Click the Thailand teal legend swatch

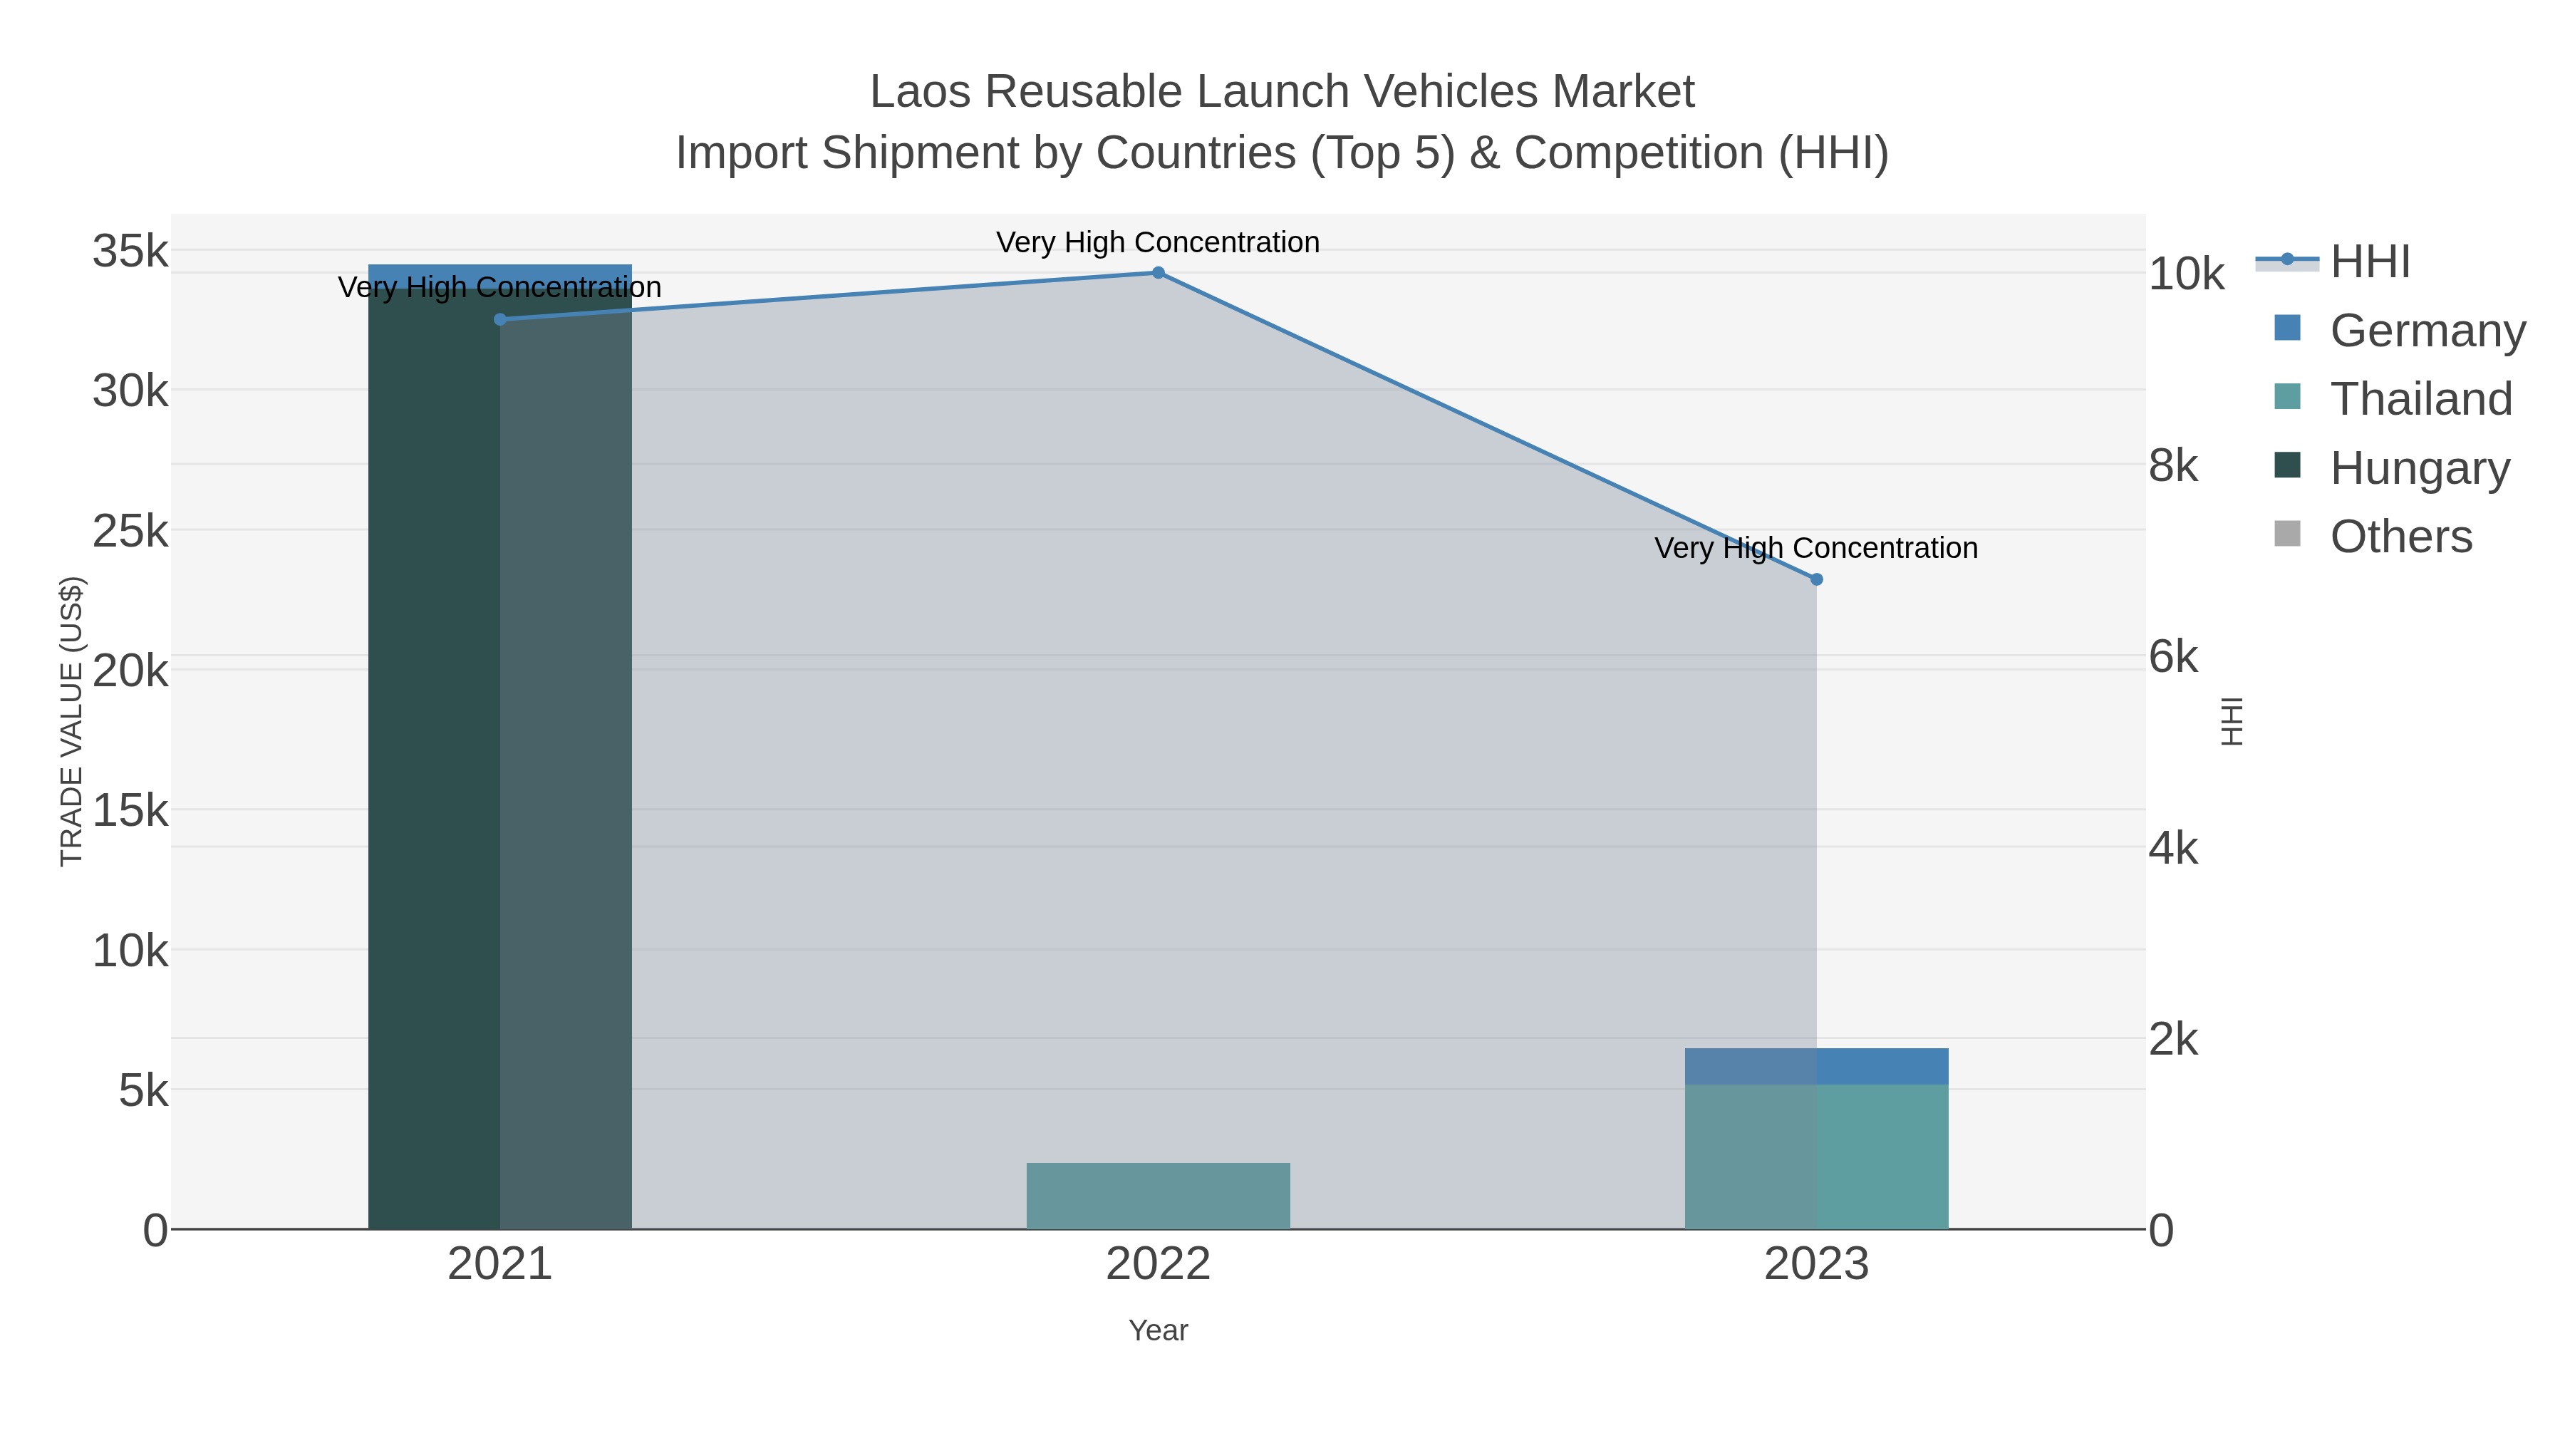click(x=2287, y=396)
